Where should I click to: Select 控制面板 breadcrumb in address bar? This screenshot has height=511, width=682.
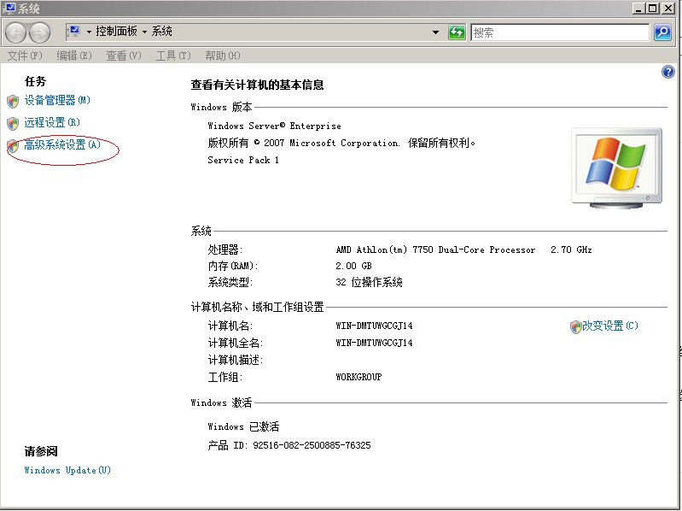(116, 32)
